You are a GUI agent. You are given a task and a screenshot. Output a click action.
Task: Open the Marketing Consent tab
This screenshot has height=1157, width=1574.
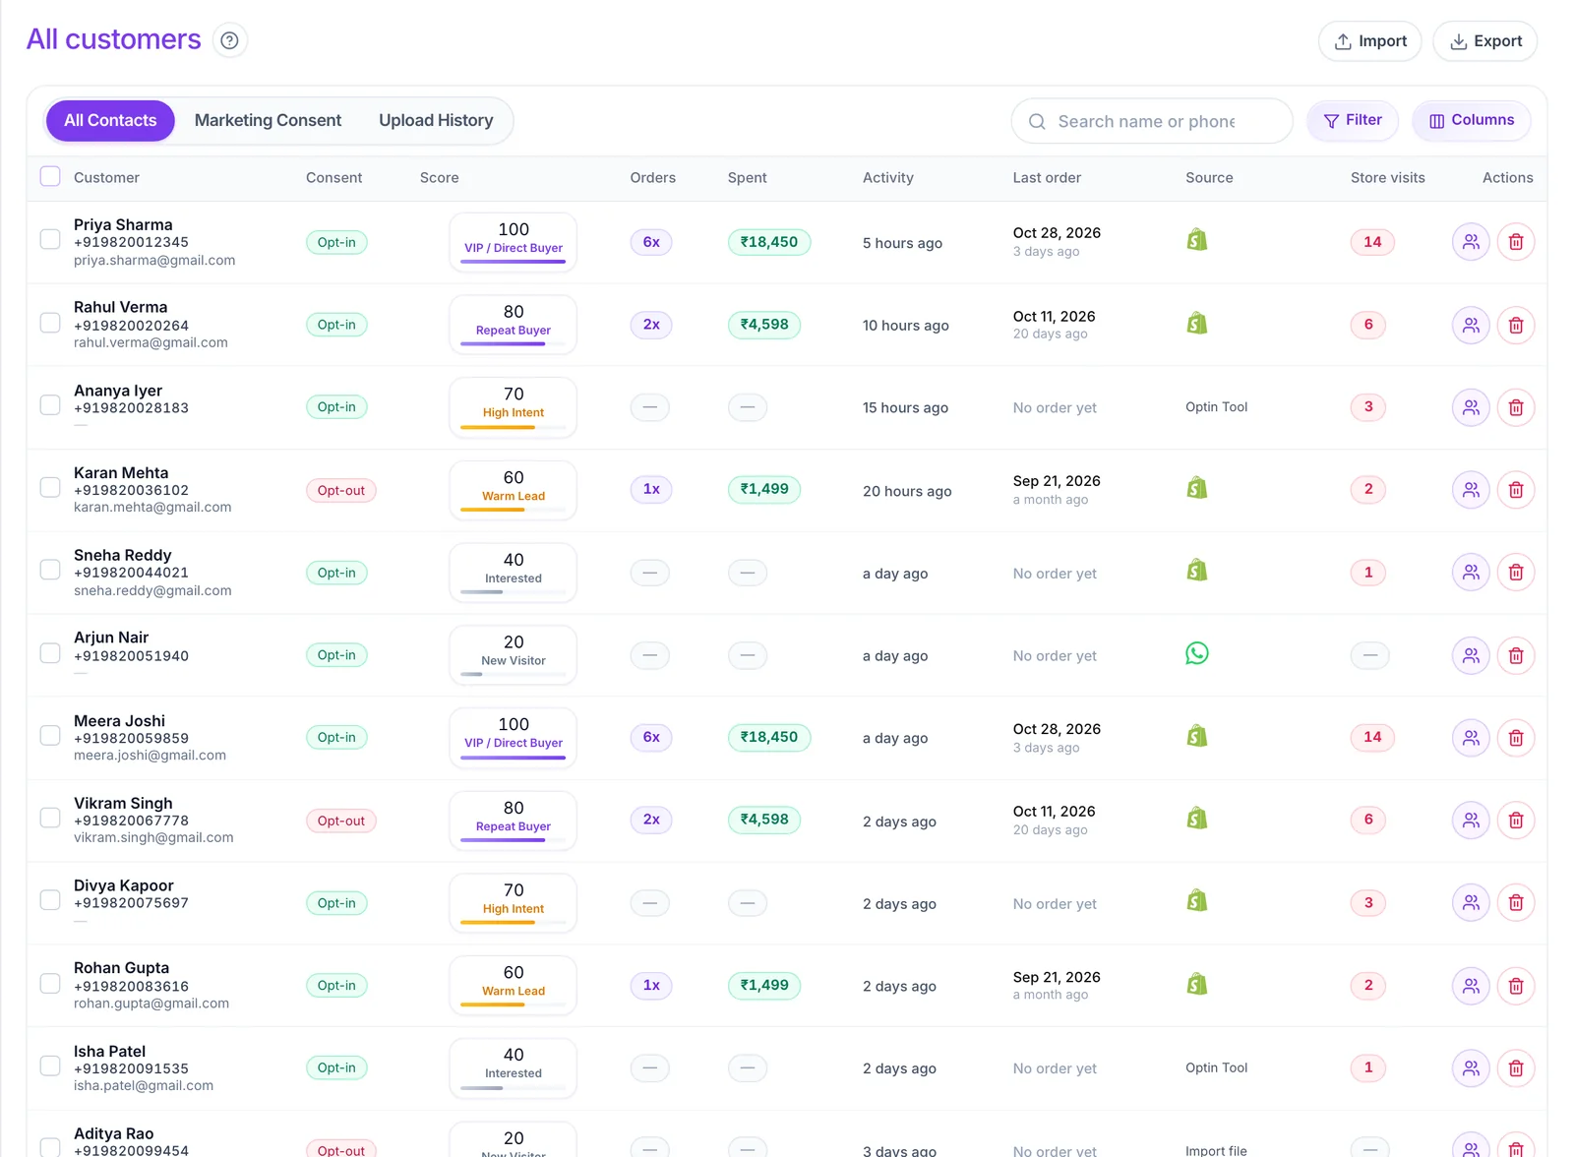coord(268,120)
